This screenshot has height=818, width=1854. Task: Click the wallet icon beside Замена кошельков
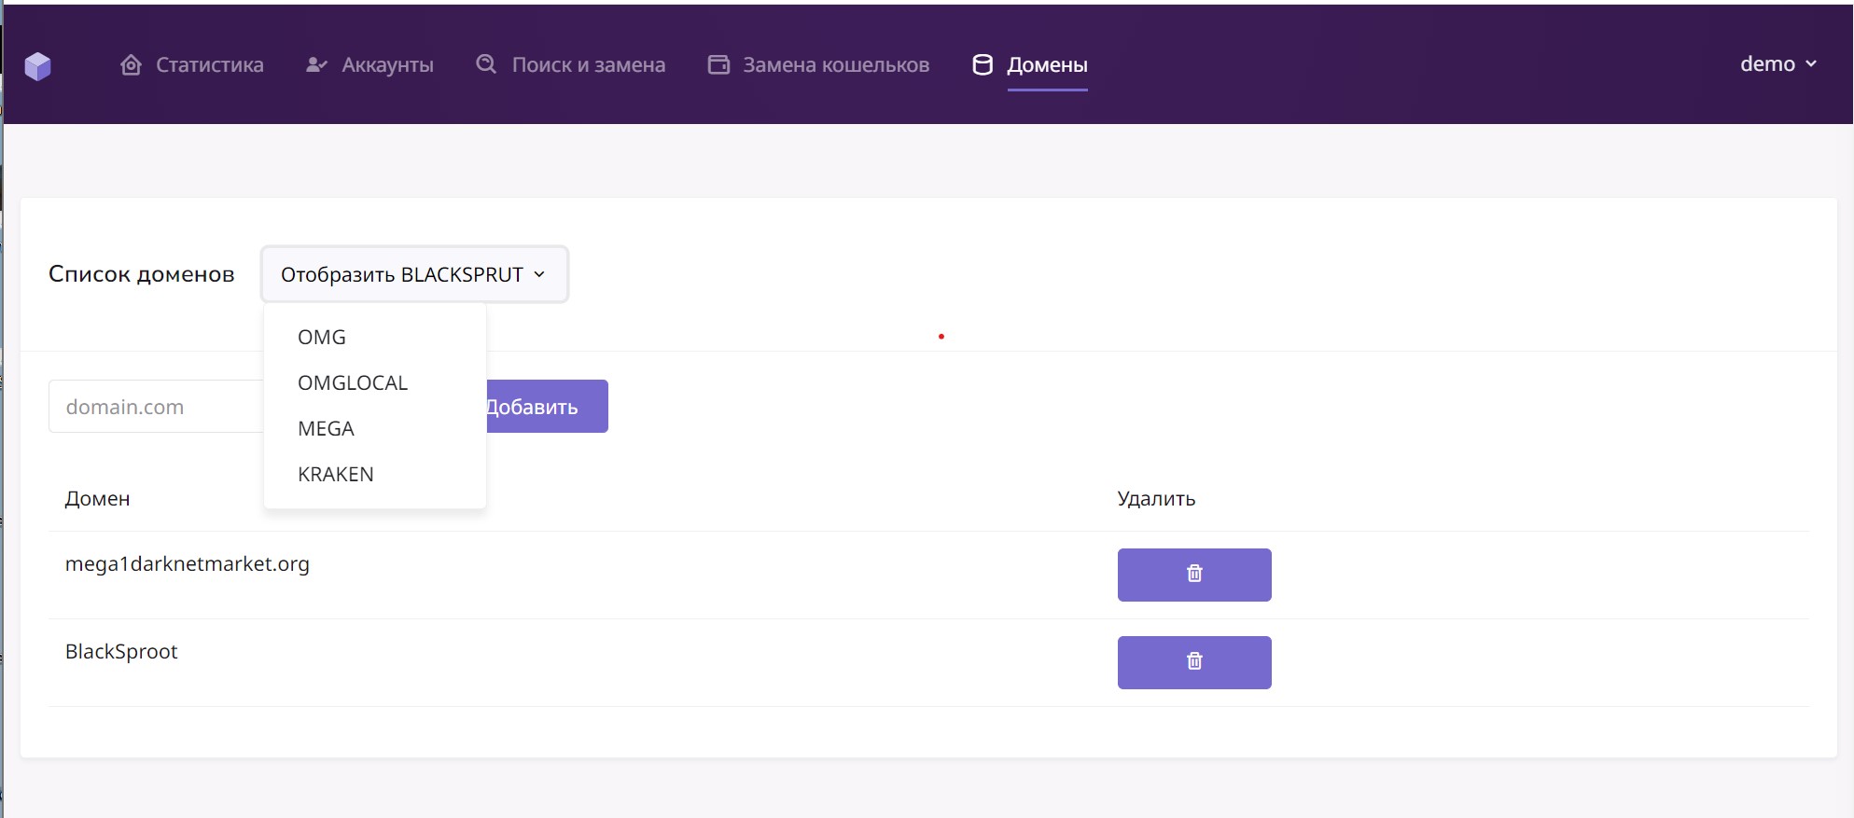click(x=718, y=65)
